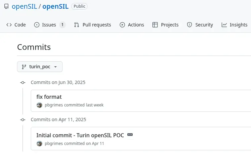Open the openSIL organization link

pyautogui.click(x=24, y=7)
